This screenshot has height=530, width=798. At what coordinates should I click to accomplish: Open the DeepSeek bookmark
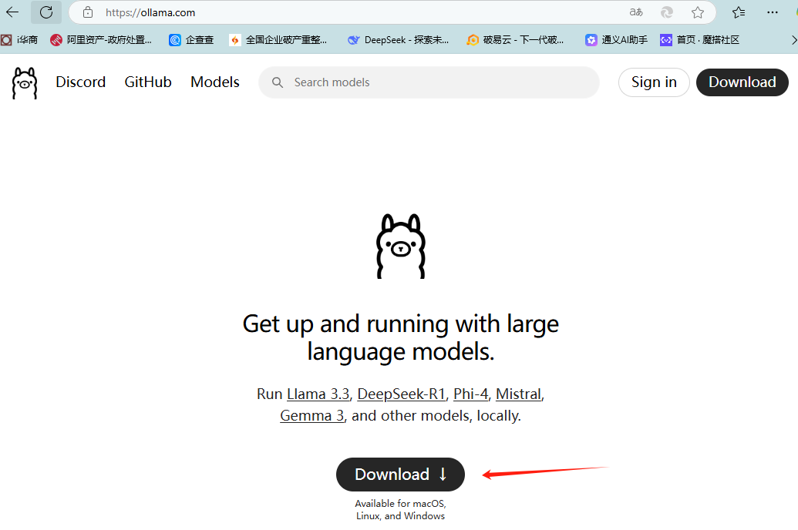click(x=398, y=40)
